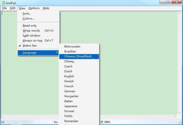Select German language

(79, 91)
